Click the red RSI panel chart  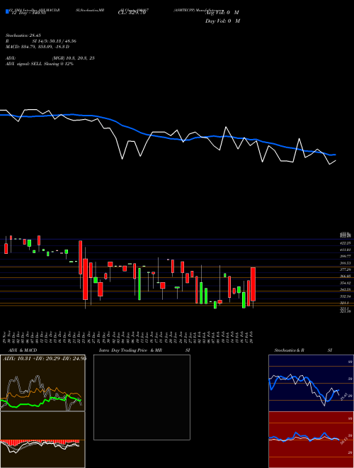(x=311, y=440)
